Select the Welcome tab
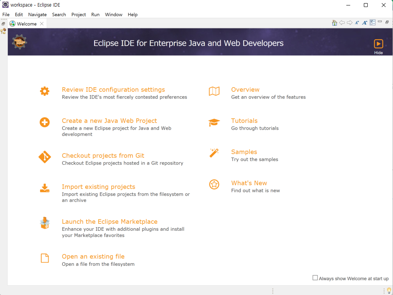Viewport: 393px width, 295px height. (26, 24)
